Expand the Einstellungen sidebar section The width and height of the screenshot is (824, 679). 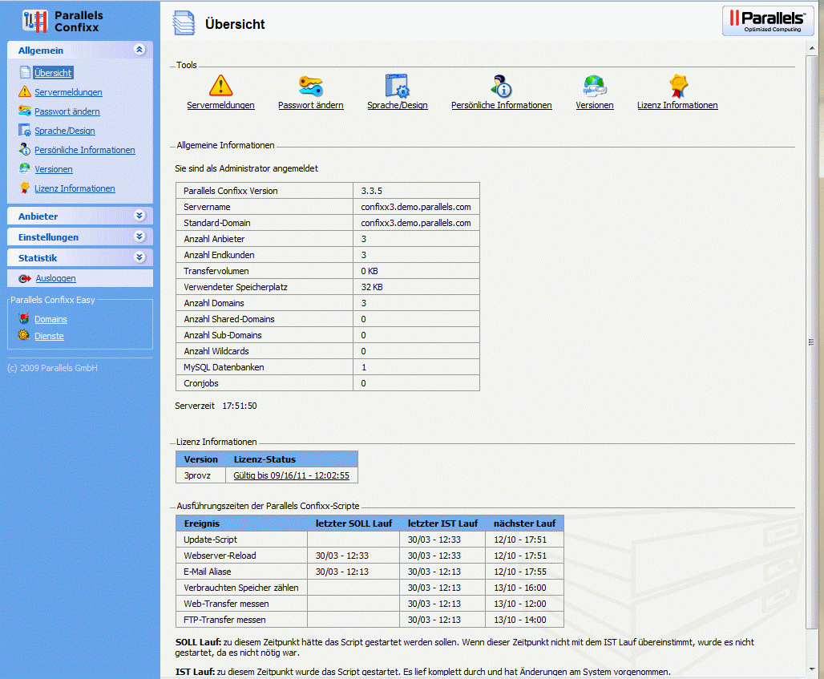139,236
